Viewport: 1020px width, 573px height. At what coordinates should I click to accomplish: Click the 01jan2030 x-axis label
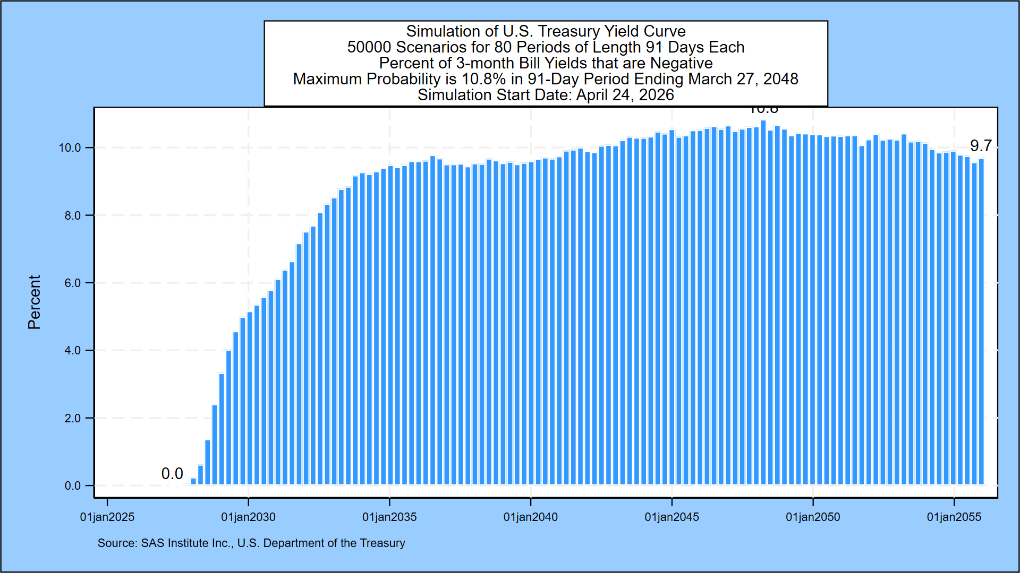pos(248,517)
